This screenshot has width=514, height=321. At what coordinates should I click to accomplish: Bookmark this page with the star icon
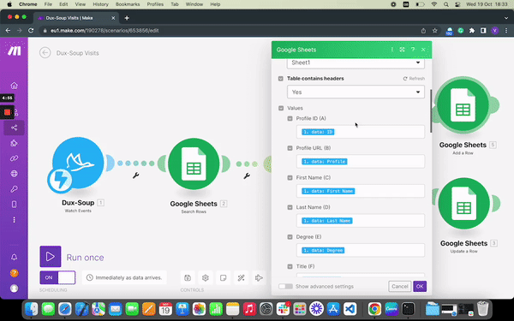point(434,31)
